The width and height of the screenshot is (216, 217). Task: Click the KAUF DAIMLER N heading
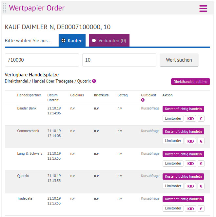click(58, 27)
